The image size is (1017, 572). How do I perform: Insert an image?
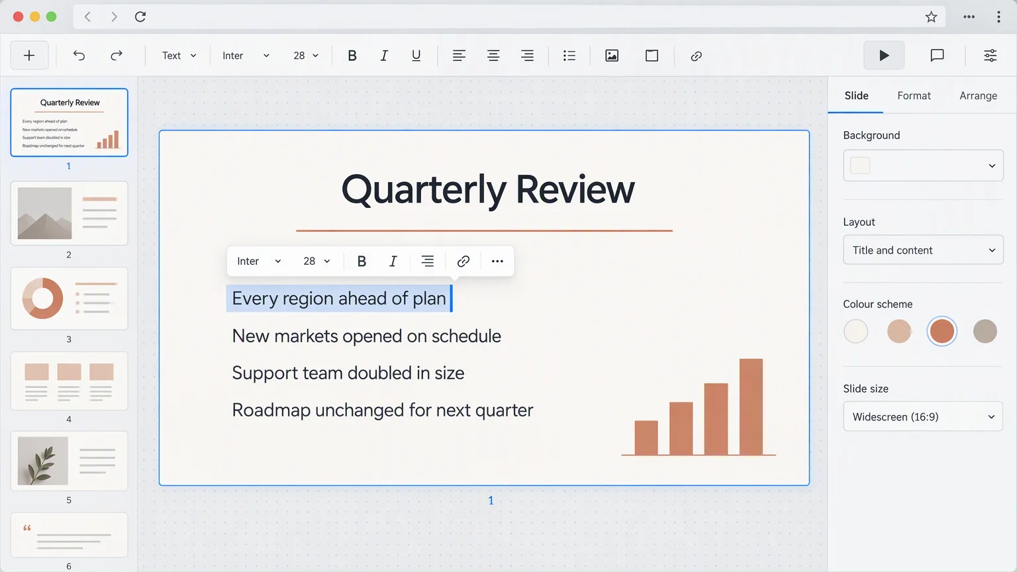tap(612, 56)
